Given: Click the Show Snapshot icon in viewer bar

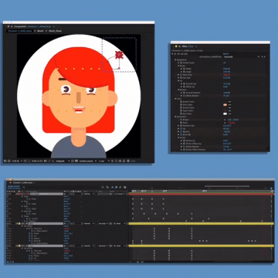Looking at the screenshot, I should coord(49,161).
